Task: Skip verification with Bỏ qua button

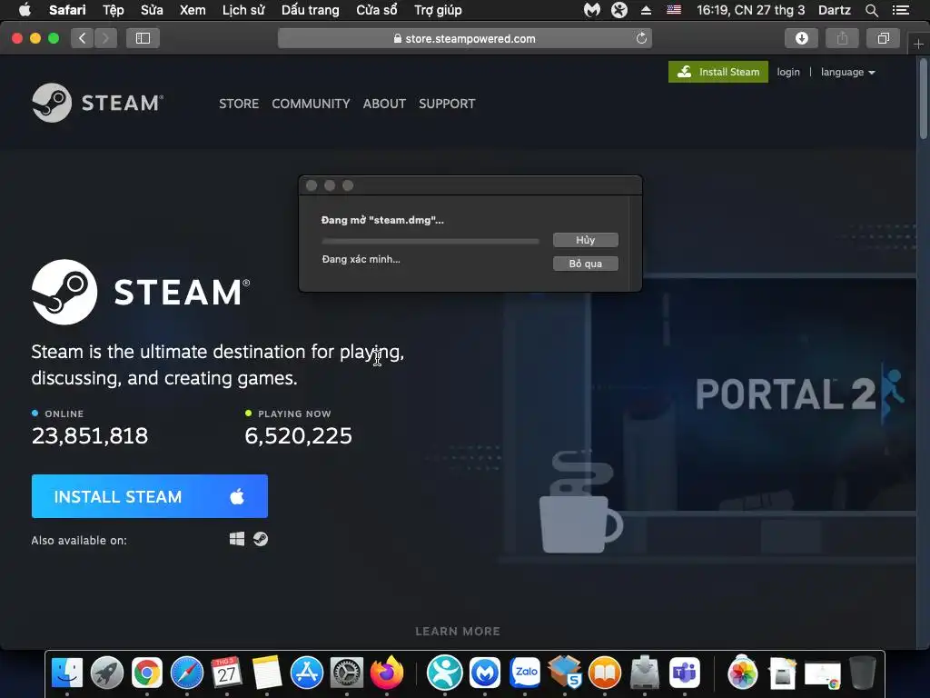Action: pos(586,264)
